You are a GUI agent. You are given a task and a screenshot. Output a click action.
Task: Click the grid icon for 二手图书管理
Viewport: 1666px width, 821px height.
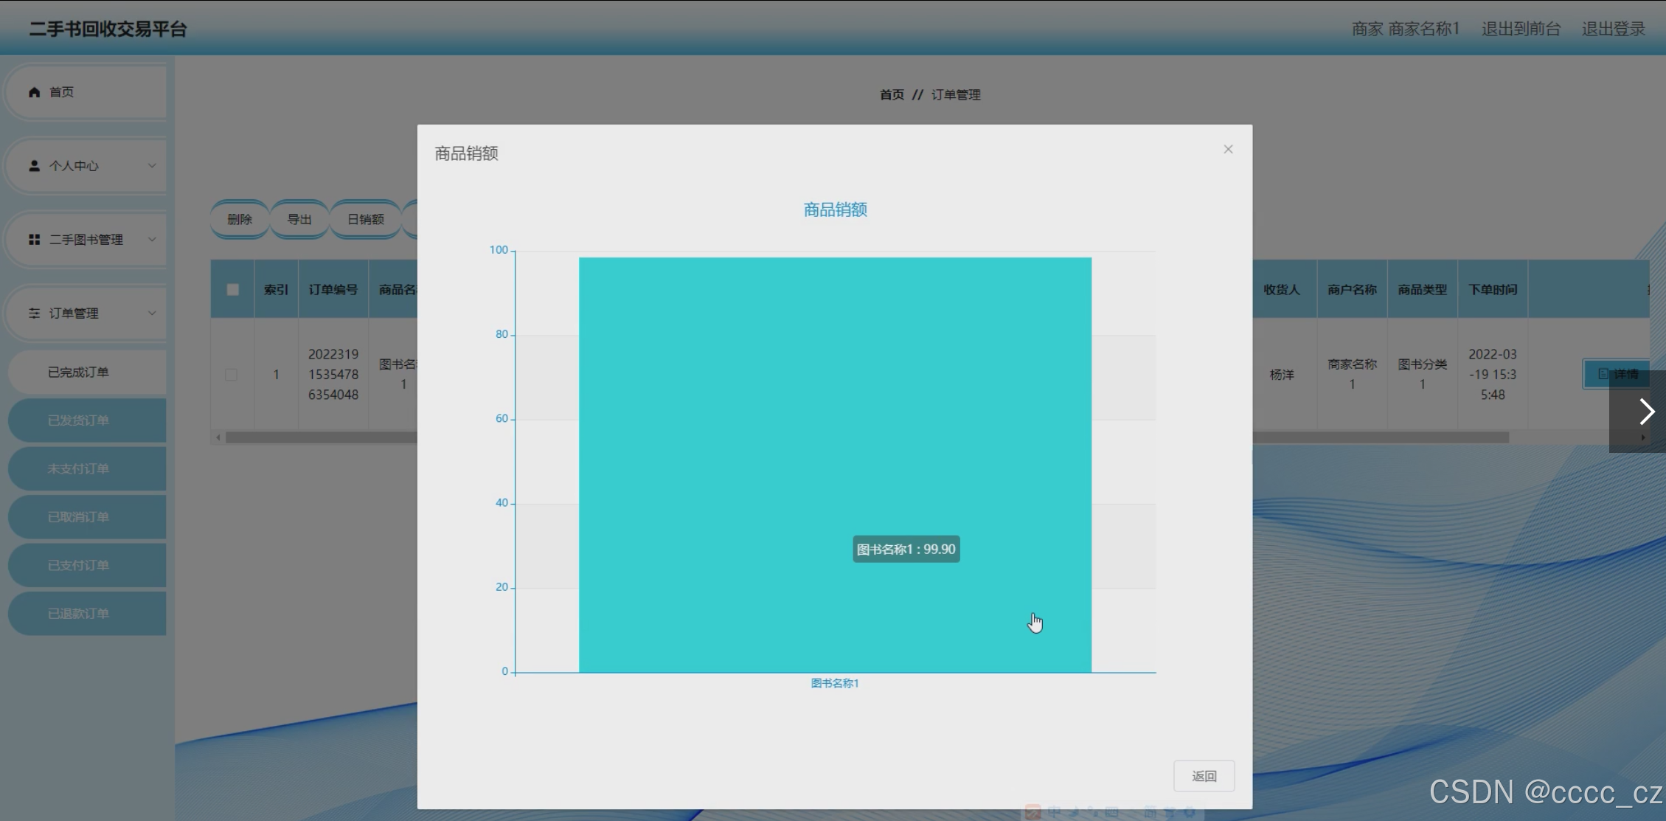tap(34, 240)
